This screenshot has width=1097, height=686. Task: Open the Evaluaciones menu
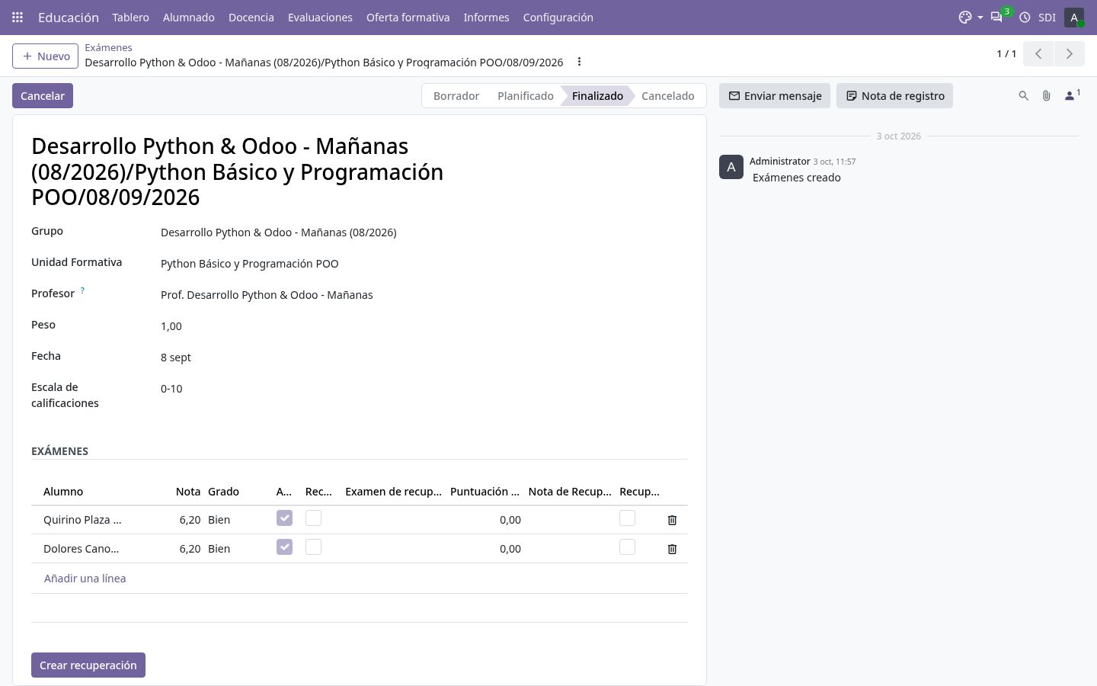320,17
